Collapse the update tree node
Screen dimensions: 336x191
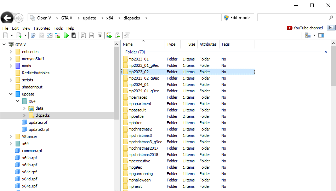click(x=11, y=94)
